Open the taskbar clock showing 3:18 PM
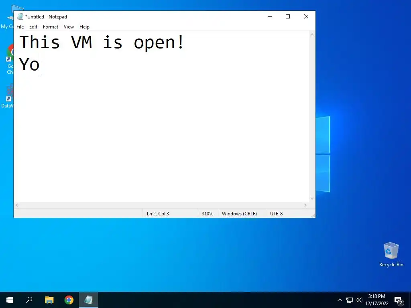The width and height of the screenshot is (411, 308). [x=377, y=300]
